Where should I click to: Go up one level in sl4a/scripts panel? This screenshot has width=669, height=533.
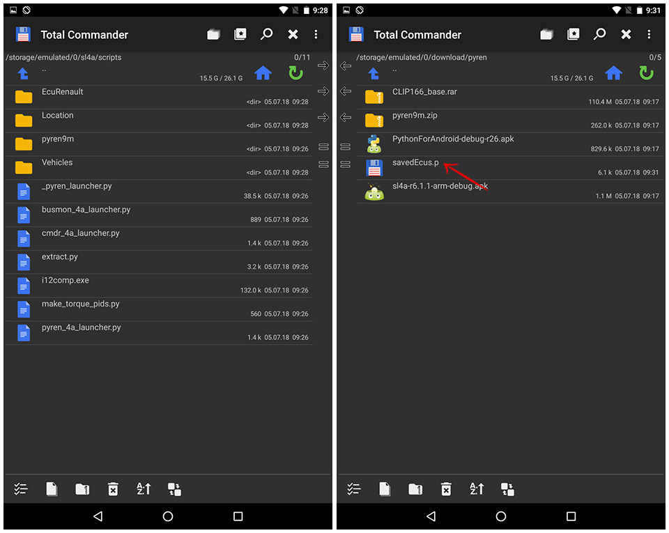tap(23, 74)
